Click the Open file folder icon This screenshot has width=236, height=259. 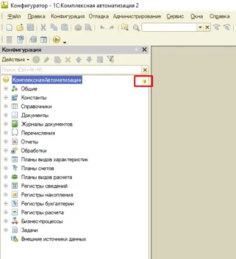20,27
